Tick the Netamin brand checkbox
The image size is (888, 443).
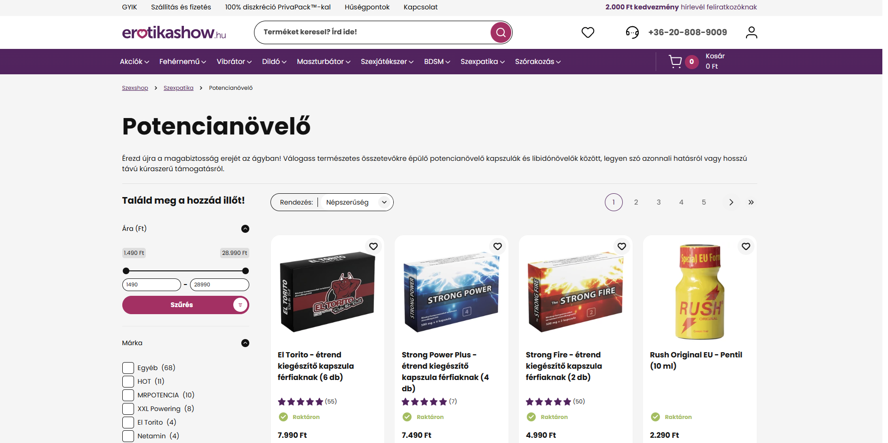(128, 436)
